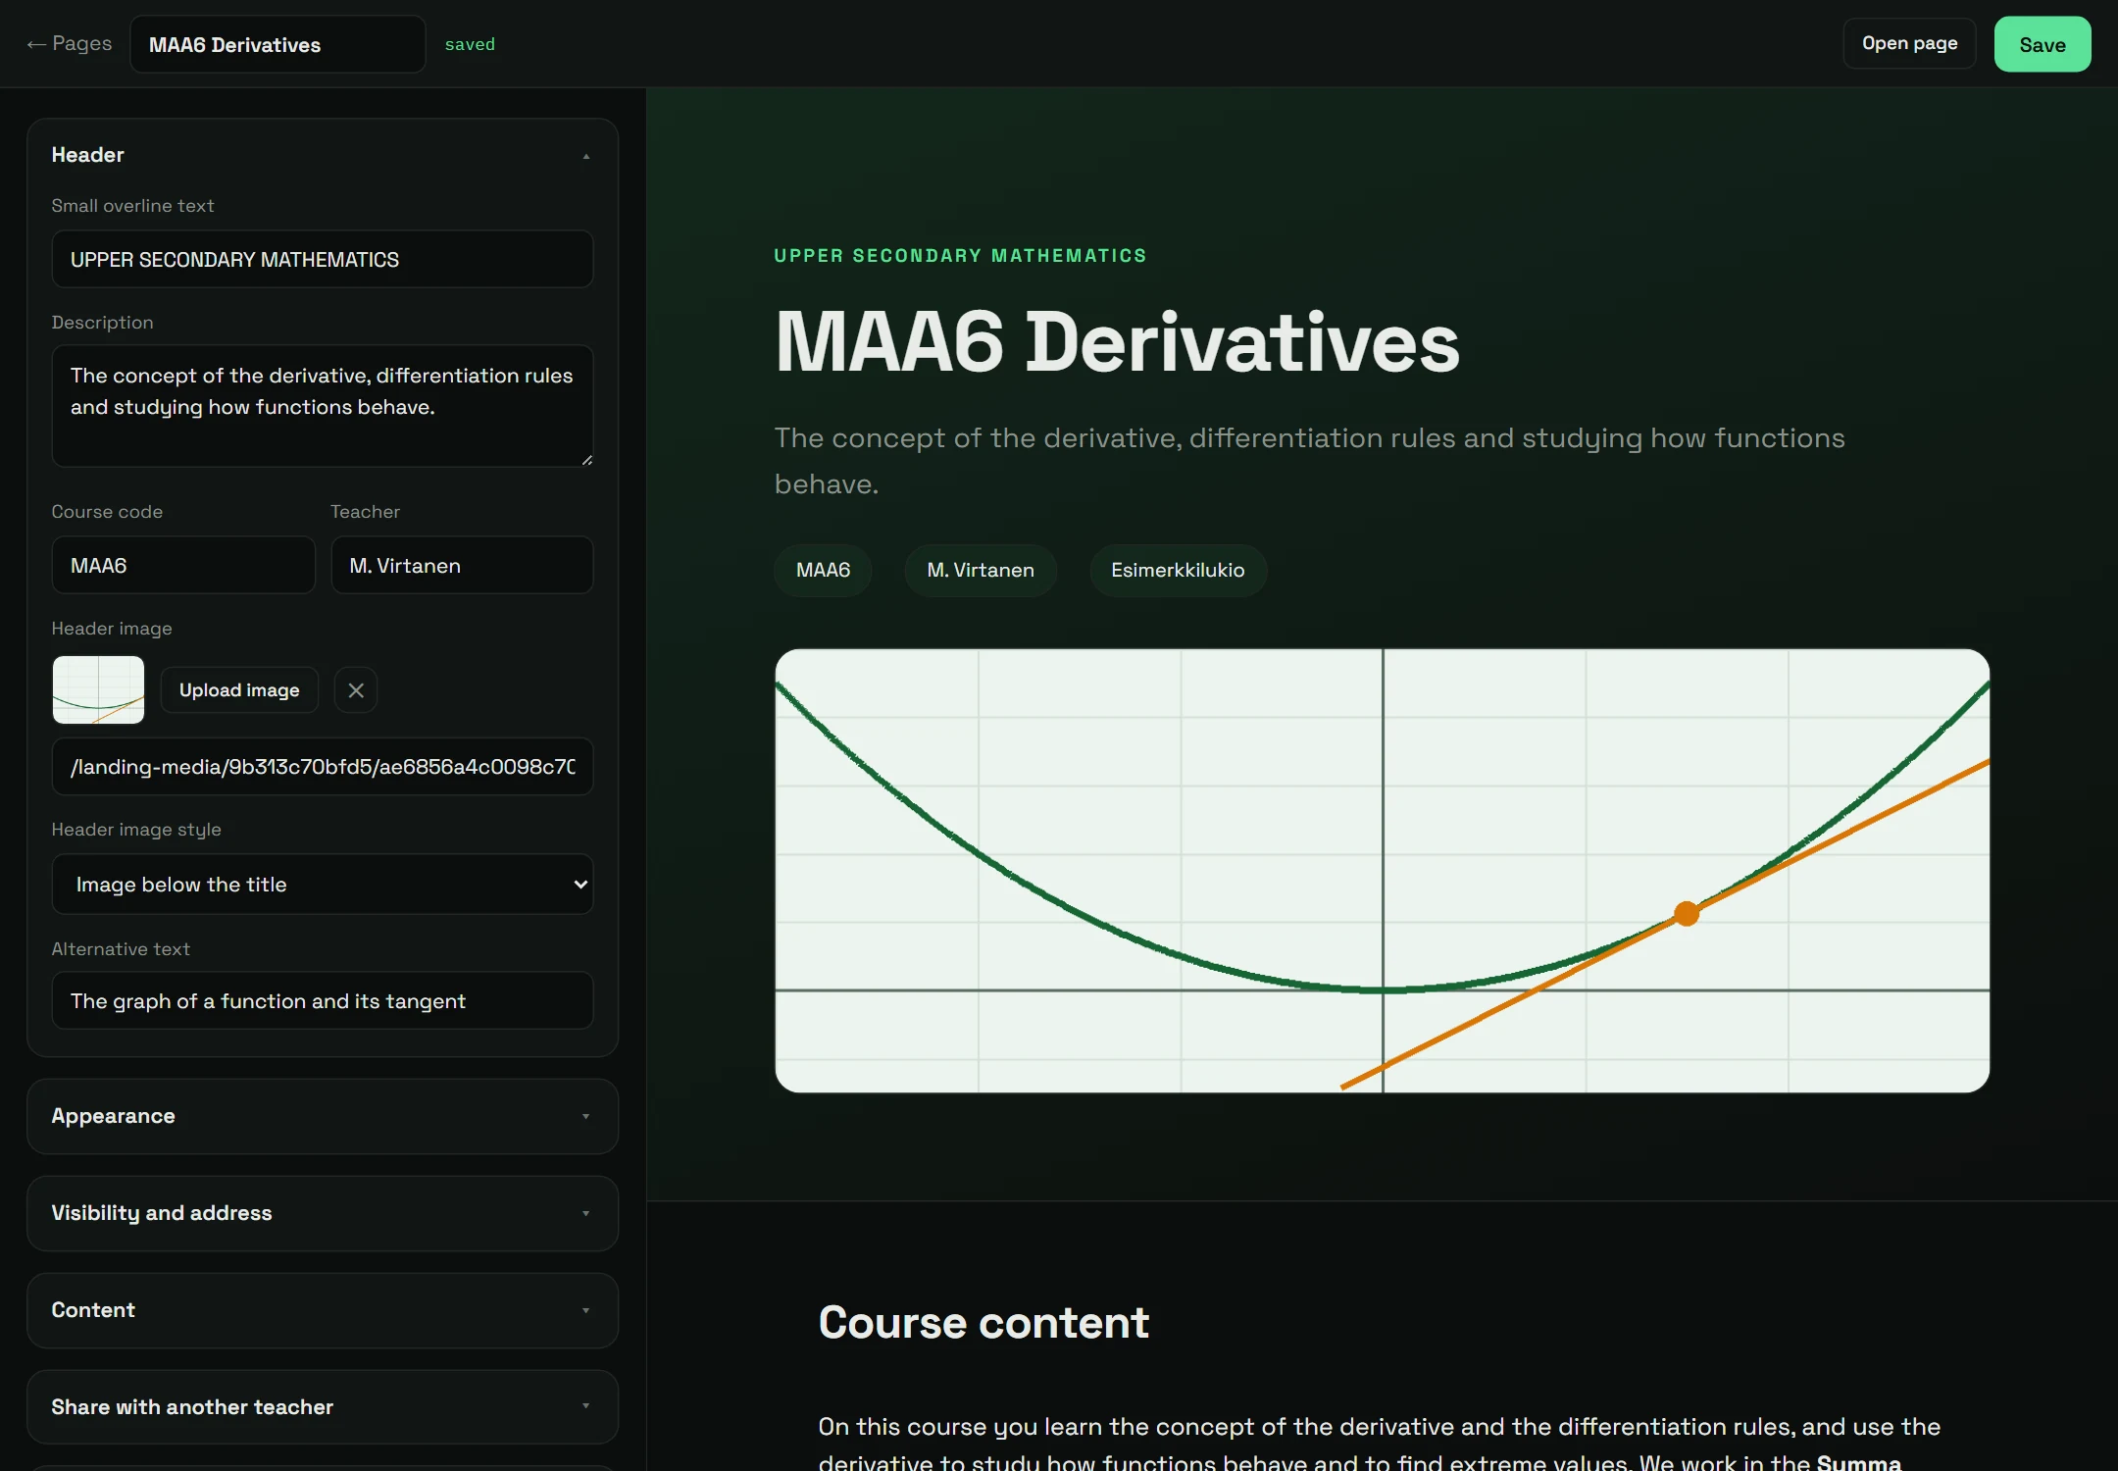Expand the Visibility and address section
Image resolution: width=2118 pixels, height=1471 pixels.
322,1213
